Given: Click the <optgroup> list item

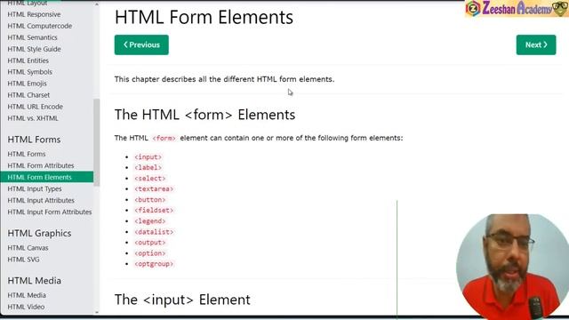Looking at the screenshot, I should tap(154, 264).
